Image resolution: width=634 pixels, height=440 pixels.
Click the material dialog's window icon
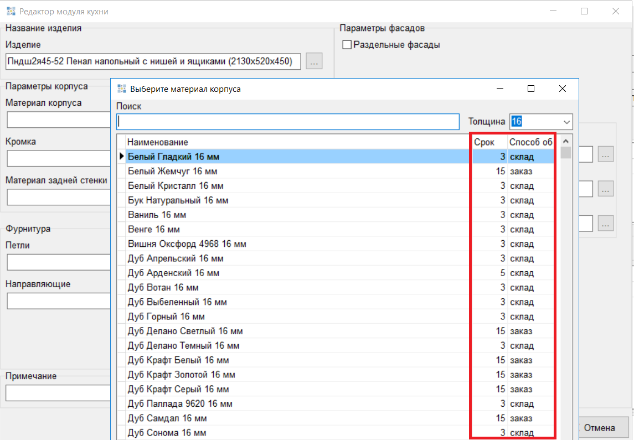pos(122,89)
